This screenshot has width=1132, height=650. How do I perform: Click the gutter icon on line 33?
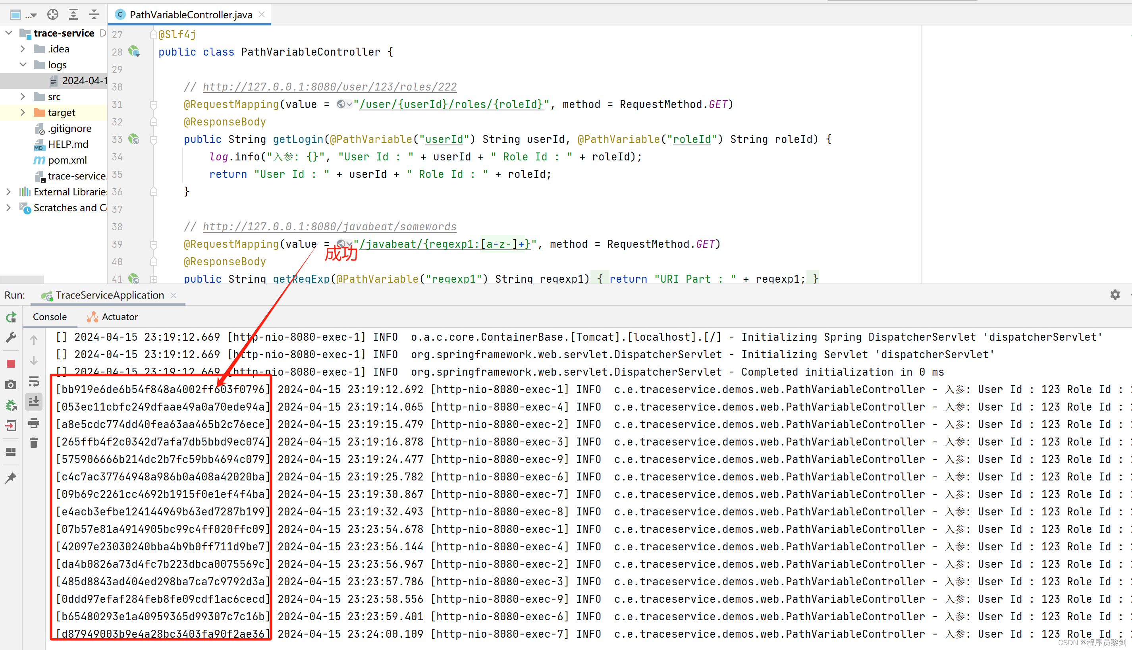point(134,139)
